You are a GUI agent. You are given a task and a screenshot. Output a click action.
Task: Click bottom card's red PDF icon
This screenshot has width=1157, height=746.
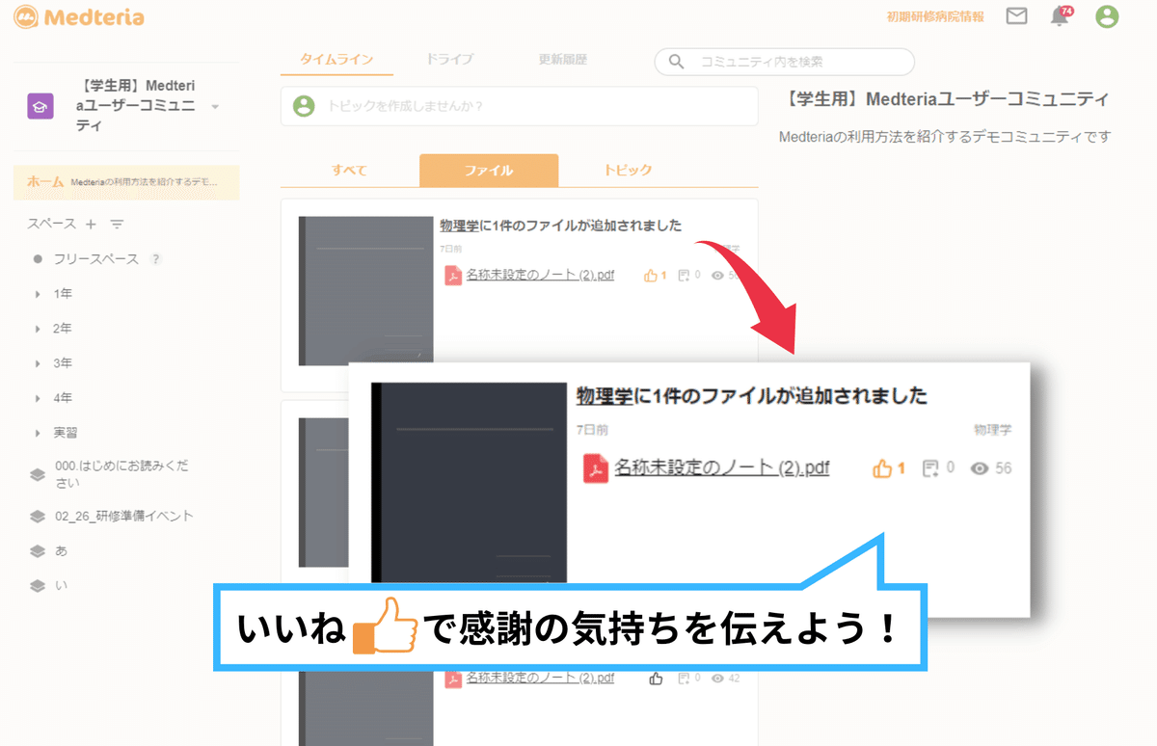452,679
